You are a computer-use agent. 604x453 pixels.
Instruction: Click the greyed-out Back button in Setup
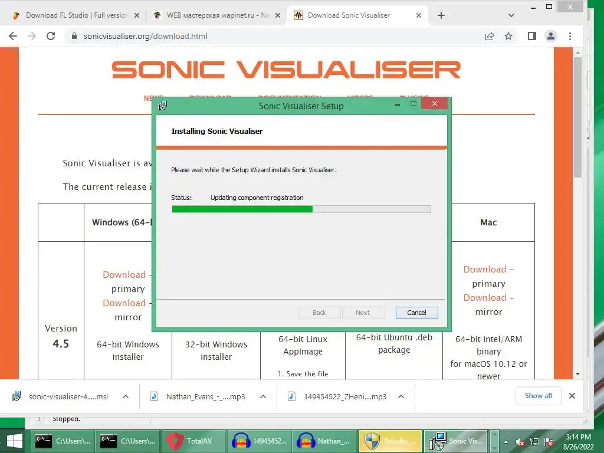coord(319,313)
